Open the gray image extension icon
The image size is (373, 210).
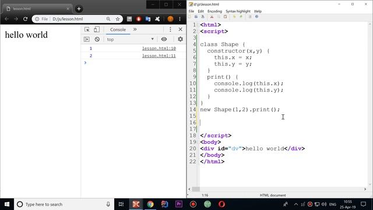tap(129, 19)
